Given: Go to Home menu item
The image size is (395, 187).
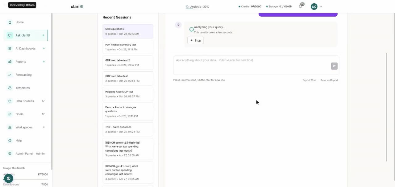Looking at the screenshot, I should tap(26, 22).
